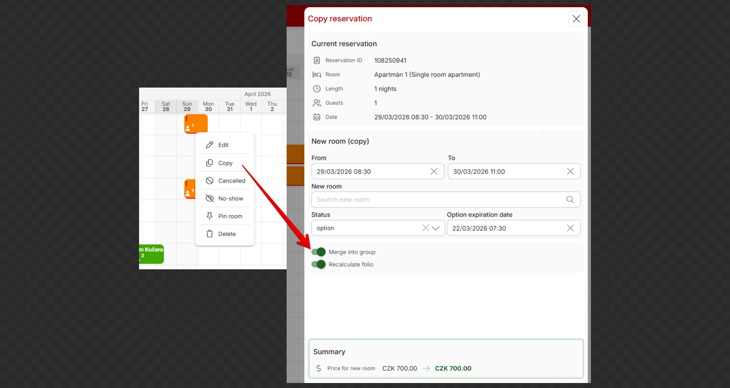Image resolution: width=730 pixels, height=388 pixels.
Task: Click the Delete label in context menu
Action: tap(227, 234)
